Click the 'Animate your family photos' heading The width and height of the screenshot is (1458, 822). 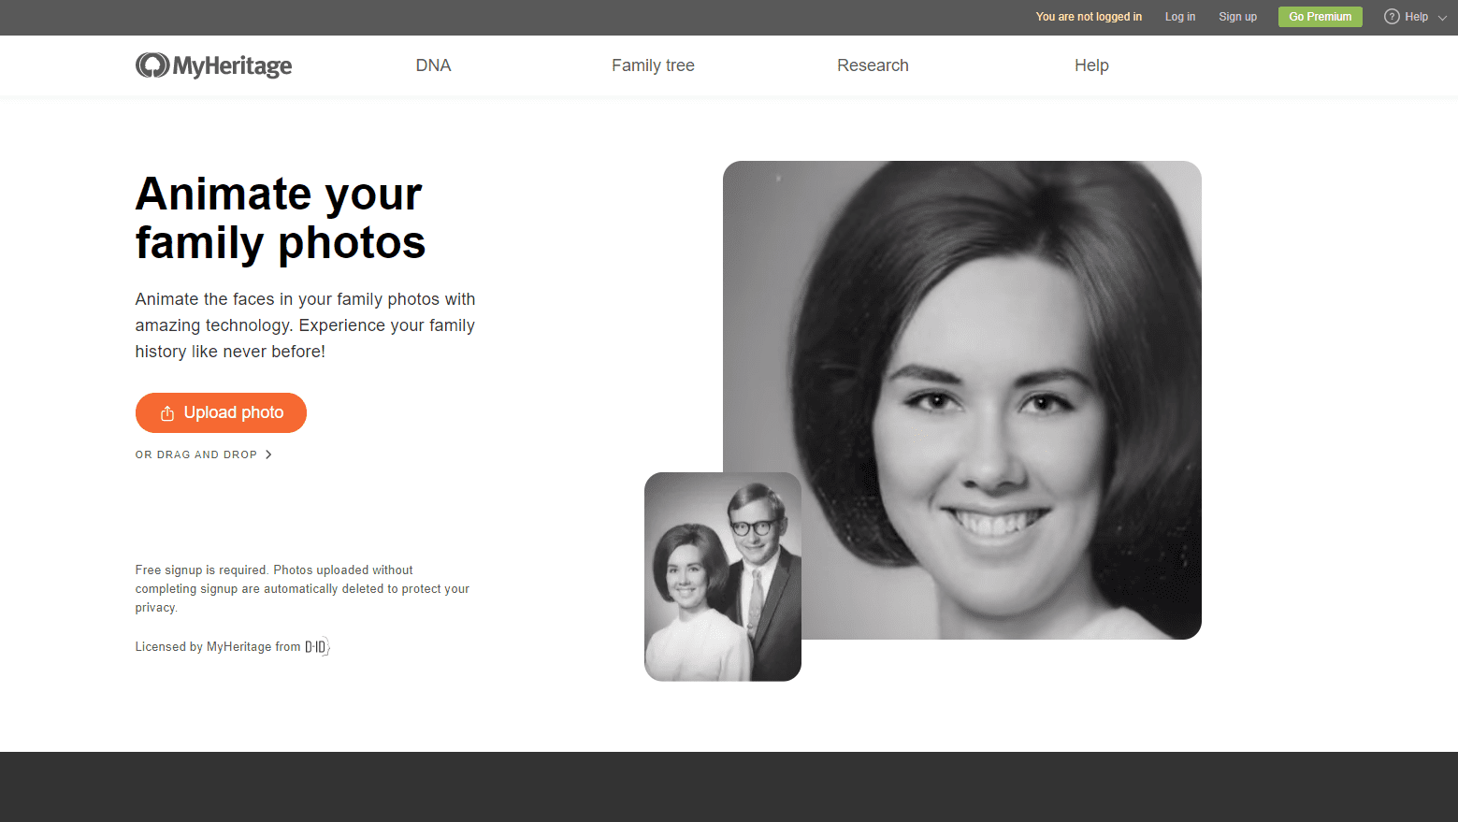pos(280,218)
